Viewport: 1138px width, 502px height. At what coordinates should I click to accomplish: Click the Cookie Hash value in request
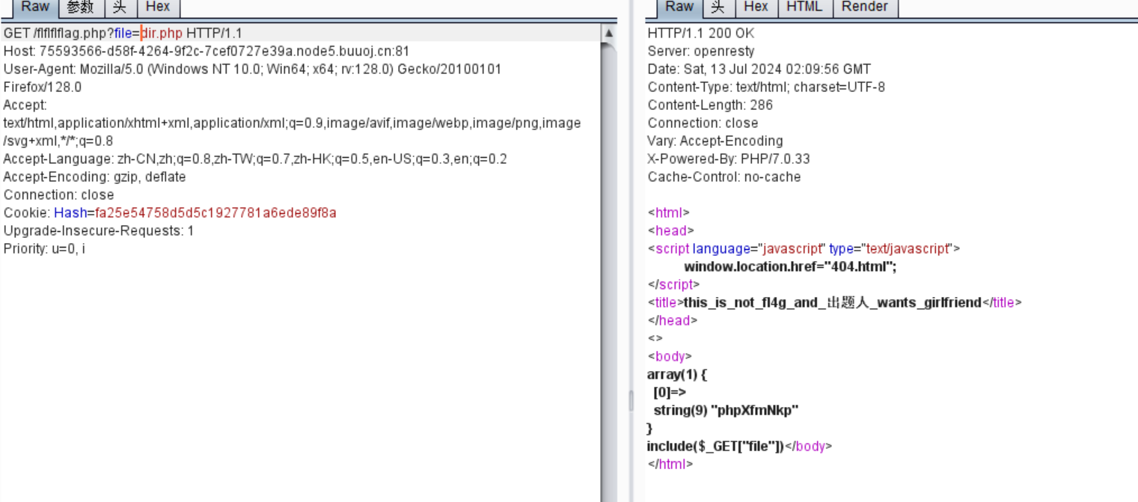point(215,213)
